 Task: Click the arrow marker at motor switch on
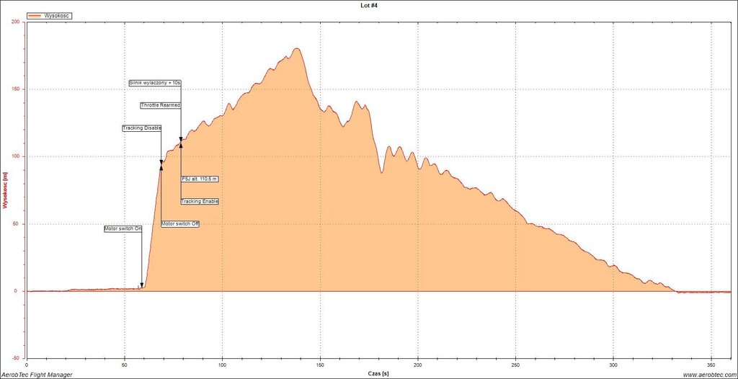tap(142, 285)
